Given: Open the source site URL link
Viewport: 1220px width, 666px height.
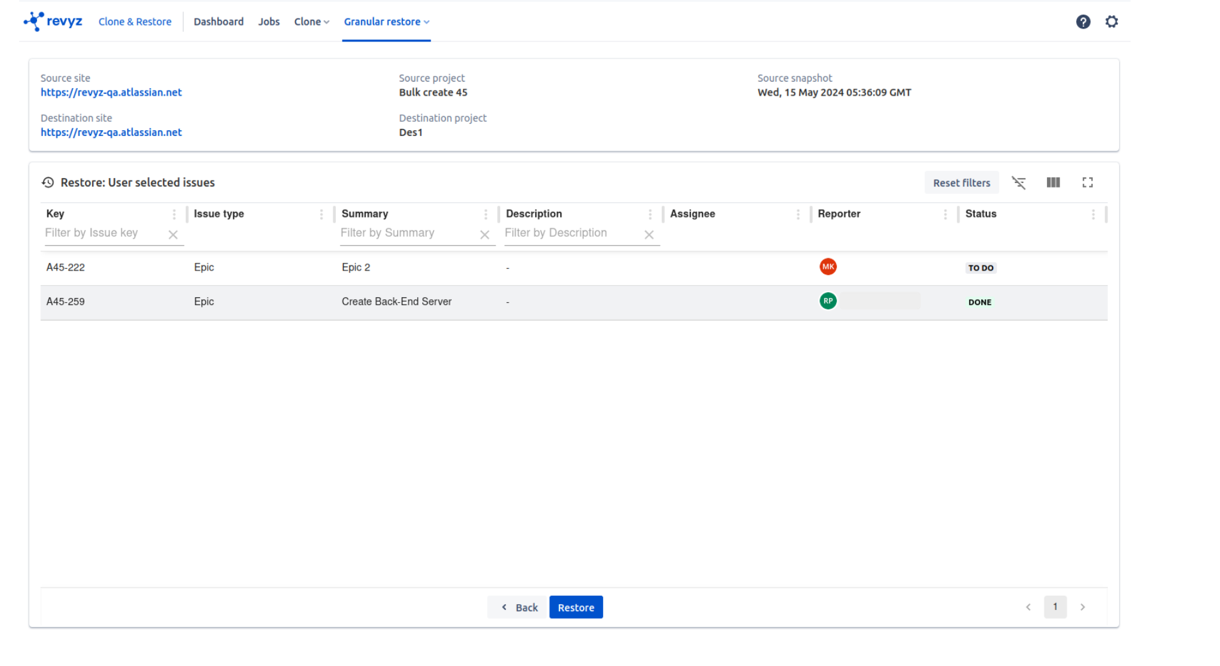Looking at the screenshot, I should click(111, 93).
